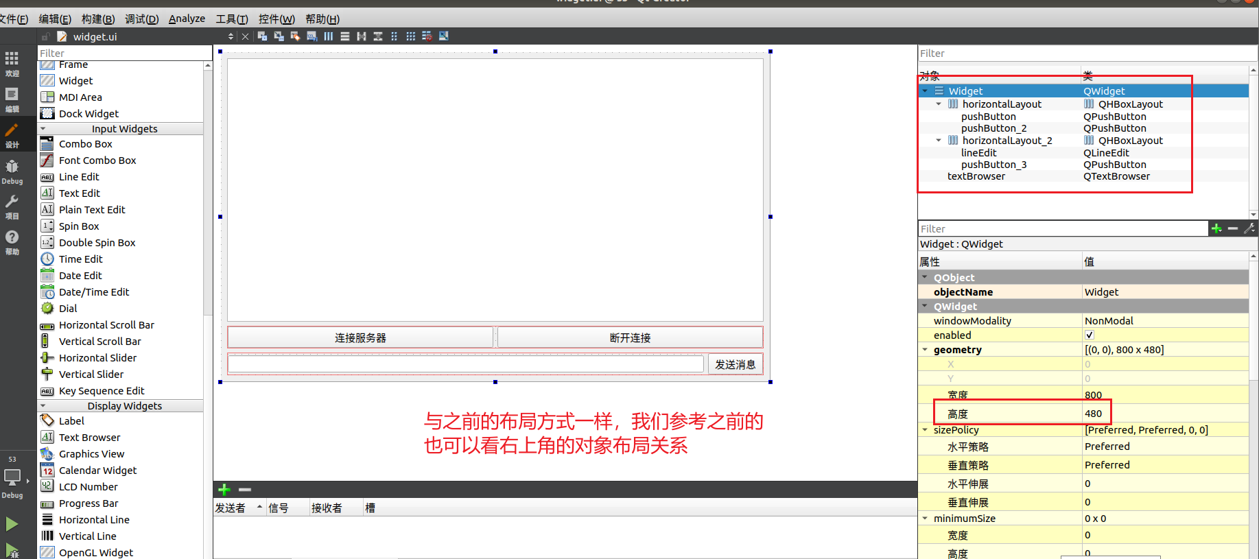Add a signal/slot connection with green plus
The image size is (1259, 559).
tap(224, 490)
